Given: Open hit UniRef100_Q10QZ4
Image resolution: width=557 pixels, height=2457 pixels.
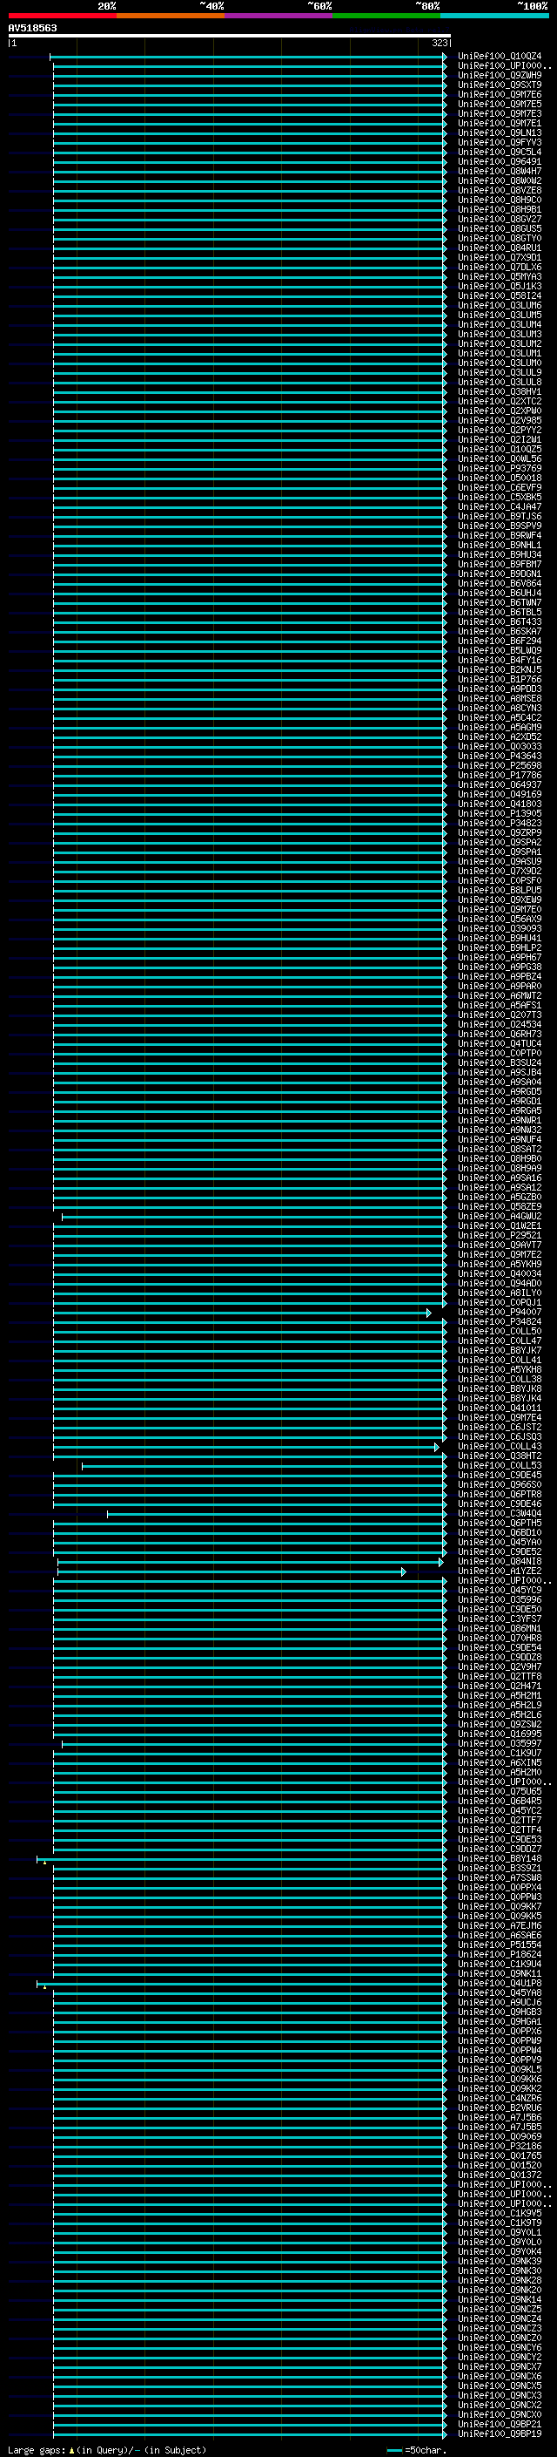Looking at the screenshot, I should (499, 57).
